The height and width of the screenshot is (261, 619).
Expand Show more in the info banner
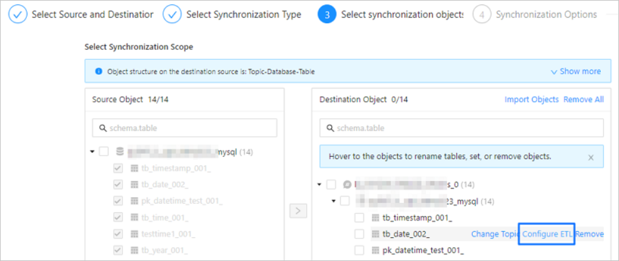pos(575,71)
